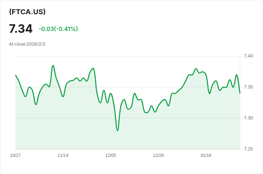Click the peak of line just before 01/16
The height and width of the screenshot is (174, 263).
tap(196, 68)
